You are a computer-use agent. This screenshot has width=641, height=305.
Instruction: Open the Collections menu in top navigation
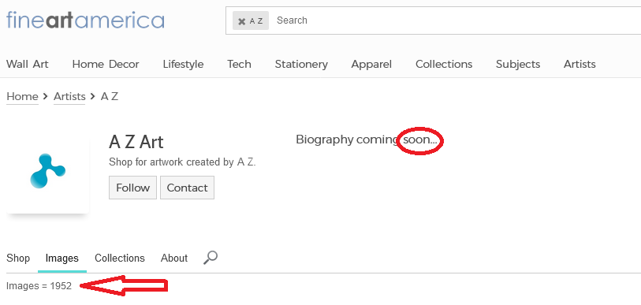point(444,64)
